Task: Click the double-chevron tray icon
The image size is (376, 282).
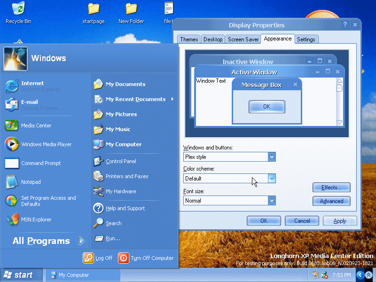Action: [x=369, y=275]
